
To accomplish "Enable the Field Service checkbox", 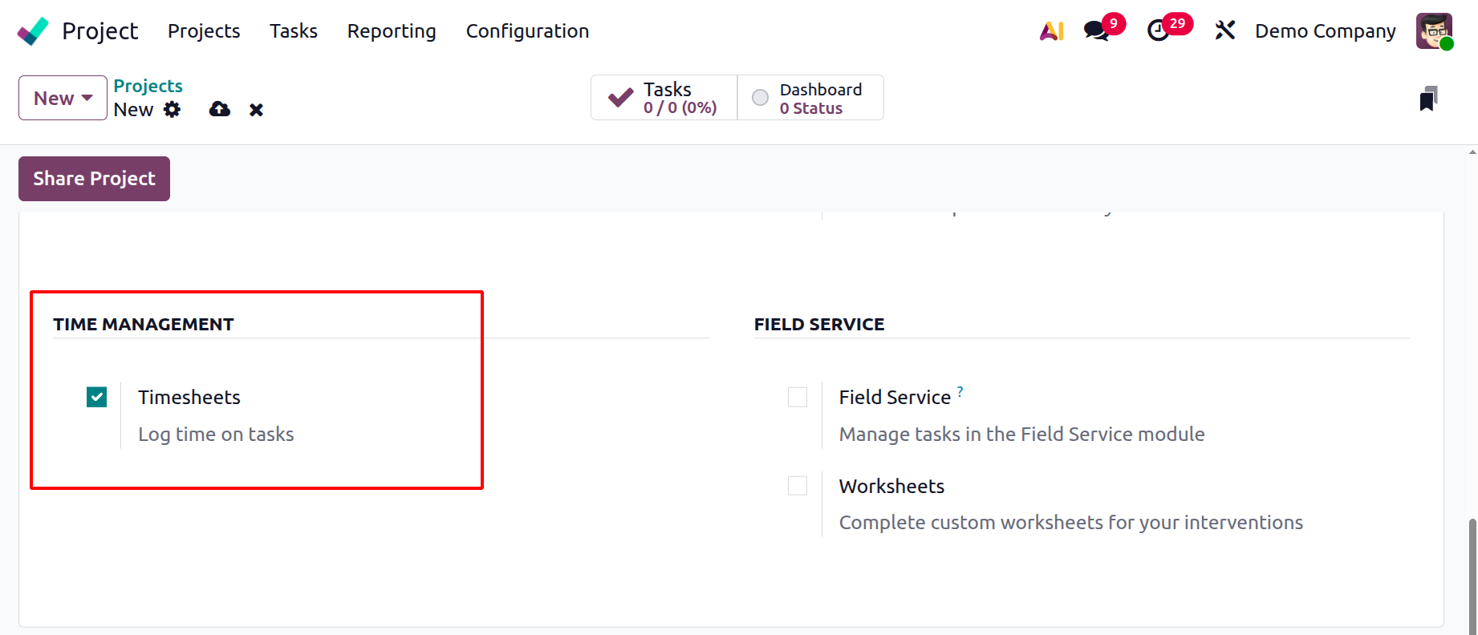I will click(x=798, y=397).
